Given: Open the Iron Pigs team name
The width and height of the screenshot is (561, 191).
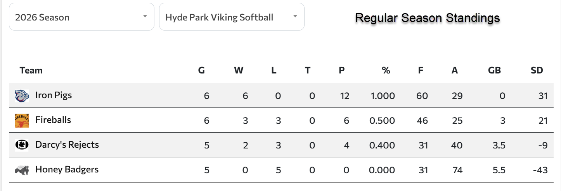Looking at the screenshot, I should tap(54, 95).
